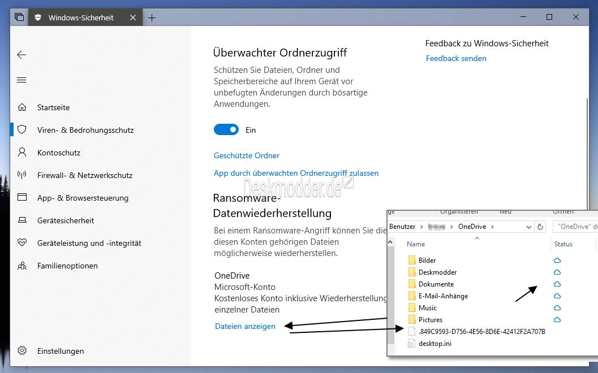Turn off Überwachter Ordnerzugriff toggle
The image size is (598, 373).
coord(226,129)
